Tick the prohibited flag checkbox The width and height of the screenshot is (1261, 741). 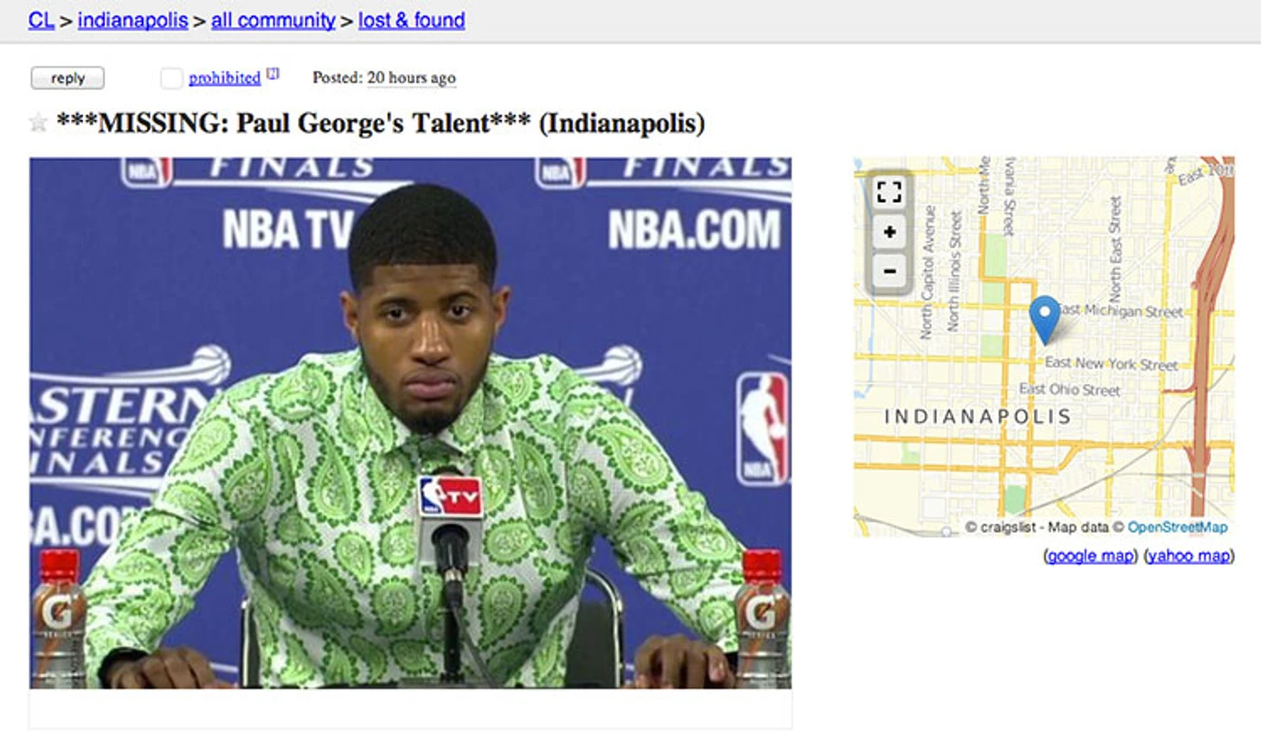(171, 78)
